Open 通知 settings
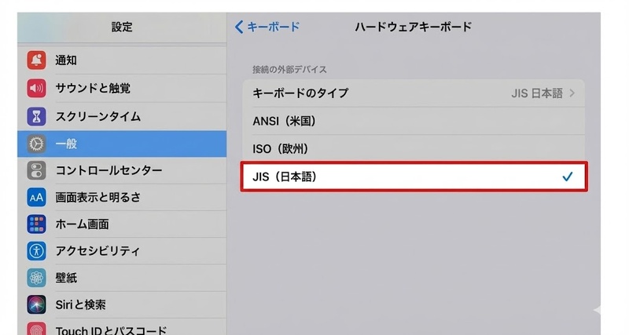The image size is (629, 335). [x=122, y=60]
